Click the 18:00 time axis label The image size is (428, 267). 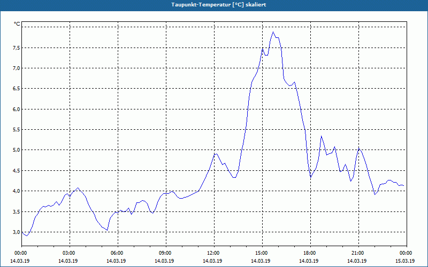(x=310, y=253)
